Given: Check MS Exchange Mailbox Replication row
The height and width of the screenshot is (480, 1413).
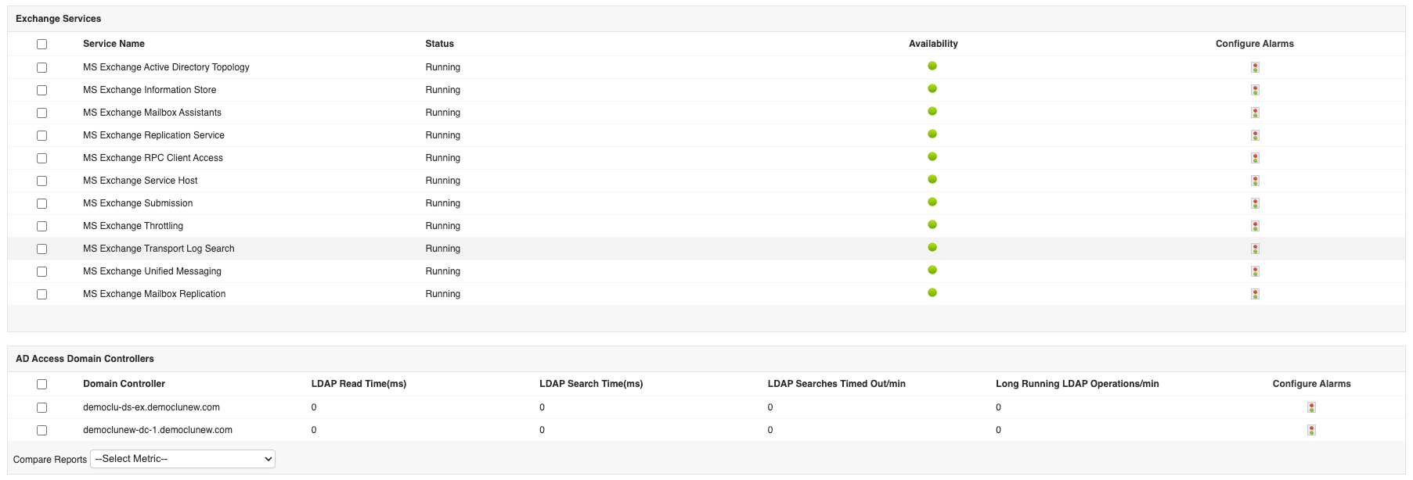Looking at the screenshot, I should click(x=41, y=295).
